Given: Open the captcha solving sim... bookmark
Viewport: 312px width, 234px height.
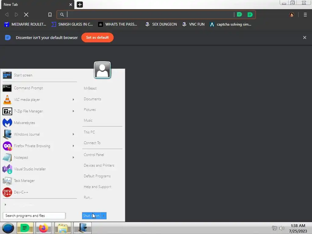Looking at the screenshot, I should pos(231,24).
